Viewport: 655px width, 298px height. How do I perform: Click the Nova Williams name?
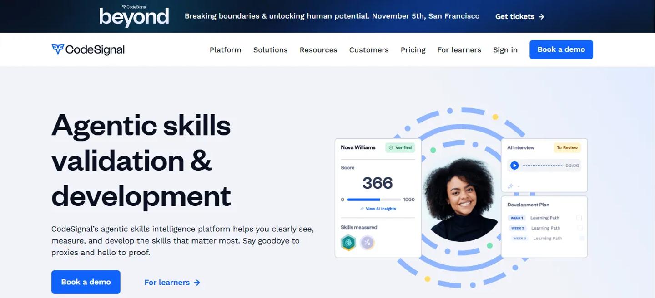coord(358,147)
